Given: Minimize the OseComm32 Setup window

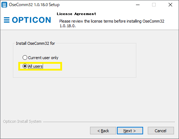Looking at the screenshot, I should click(138, 5).
